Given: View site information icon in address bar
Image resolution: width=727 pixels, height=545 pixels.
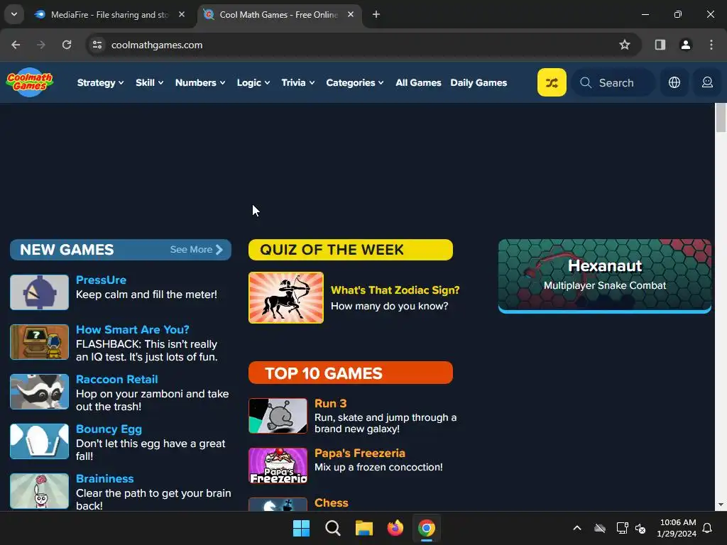Looking at the screenshot, I should click(97, 45).
